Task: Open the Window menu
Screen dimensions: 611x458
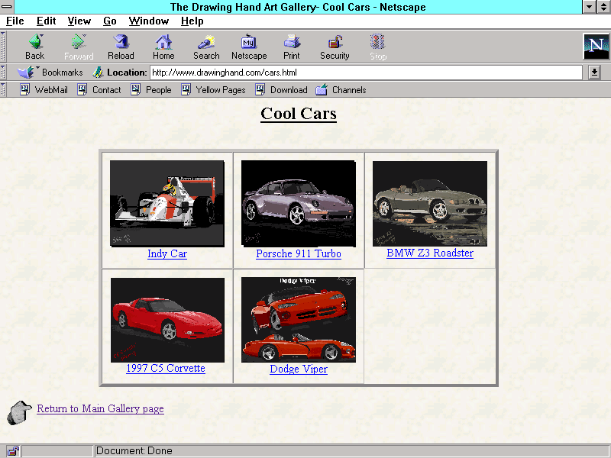Action: [149, 21]
